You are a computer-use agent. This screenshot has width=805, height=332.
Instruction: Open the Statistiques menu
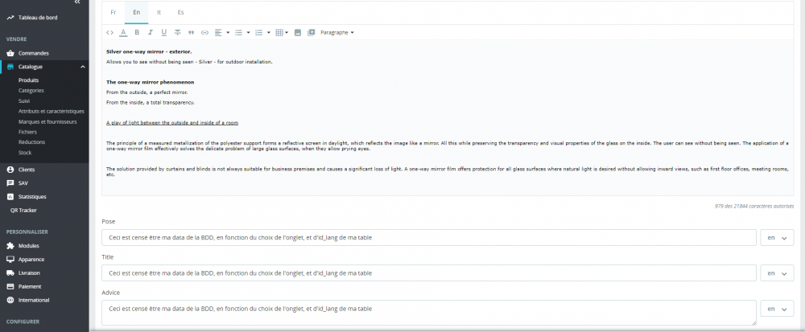pos(32,197)
